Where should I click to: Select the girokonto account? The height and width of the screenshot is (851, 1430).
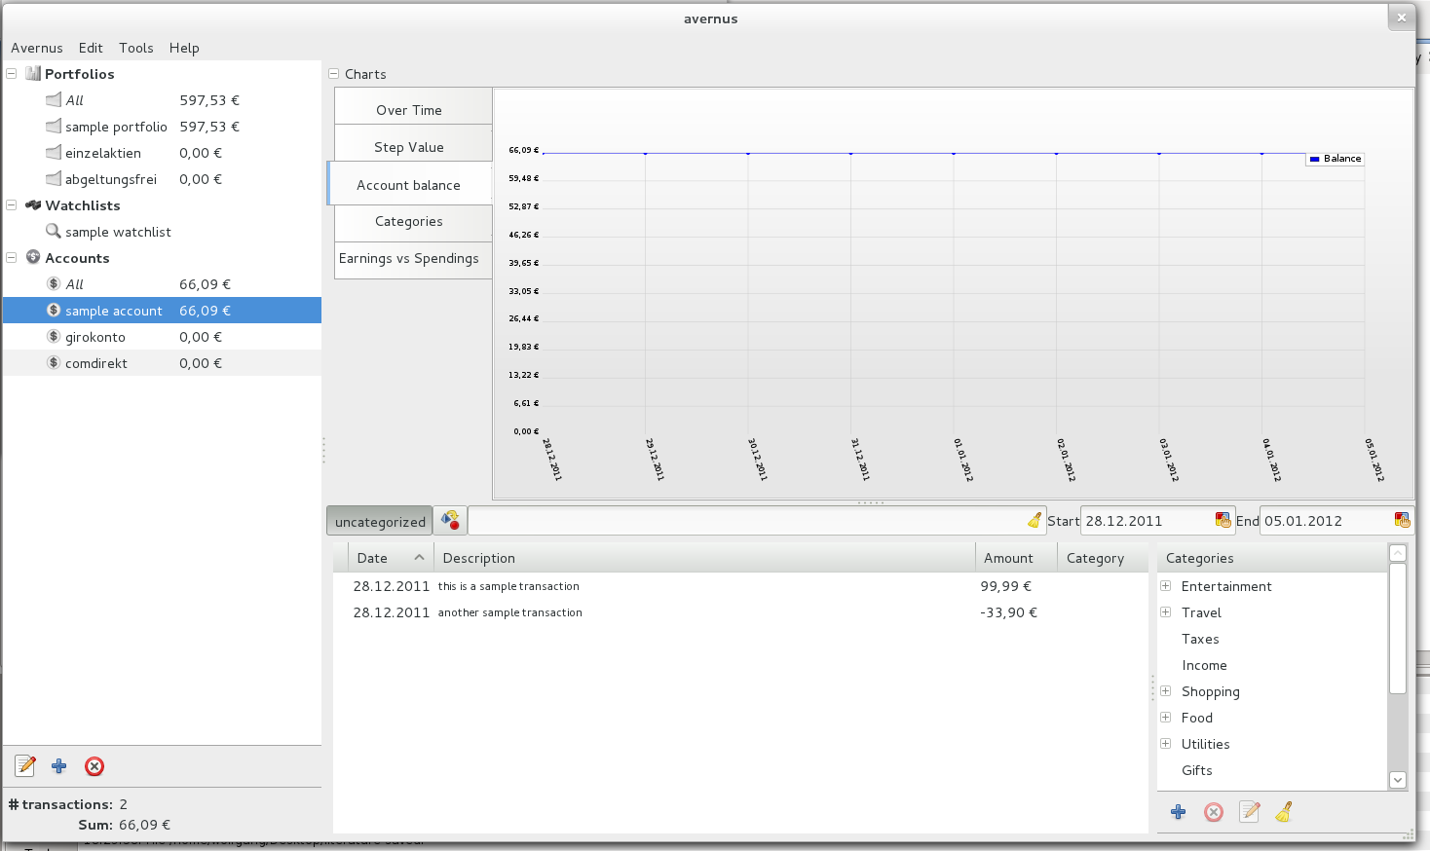coord(95,337)
